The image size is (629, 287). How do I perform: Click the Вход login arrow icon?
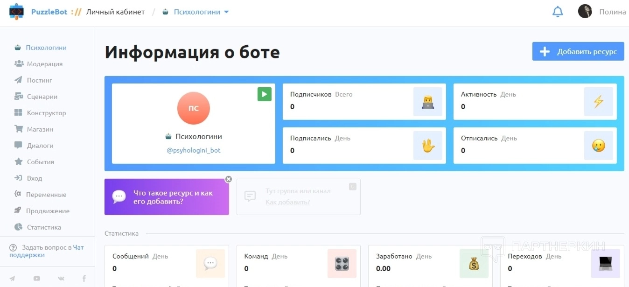pos(18,178)
